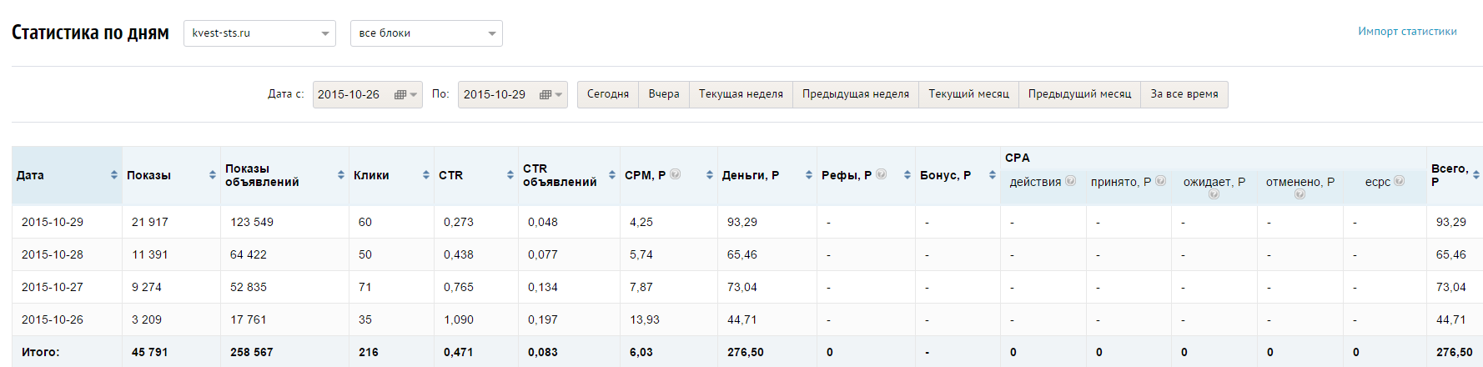Click the help icon next to действия

1071,181
